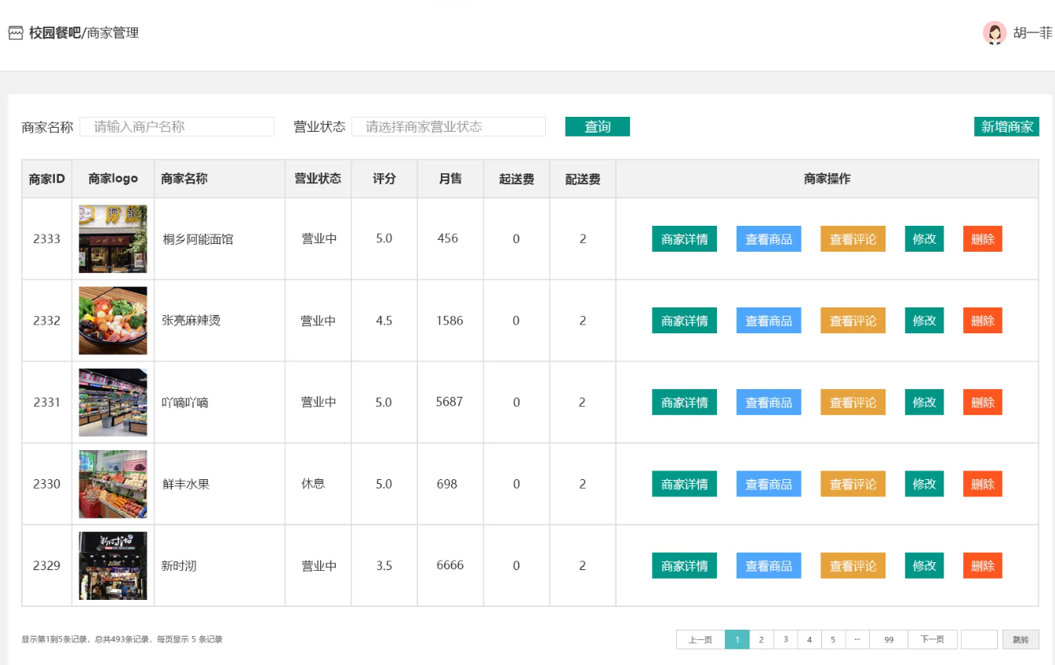The image size is (1055, 665).
Task: Select pagination page 5
Action: (x=833, y=640)
